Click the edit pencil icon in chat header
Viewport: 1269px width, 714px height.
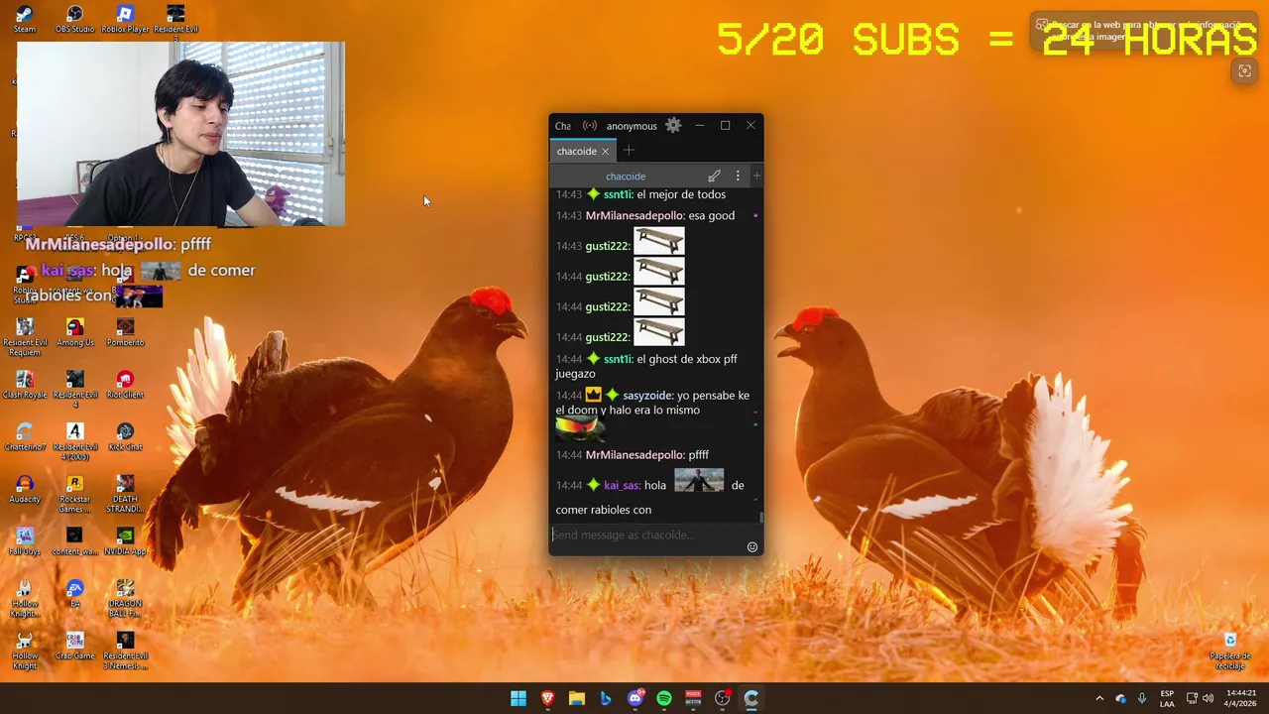click(x=714, y=176)
